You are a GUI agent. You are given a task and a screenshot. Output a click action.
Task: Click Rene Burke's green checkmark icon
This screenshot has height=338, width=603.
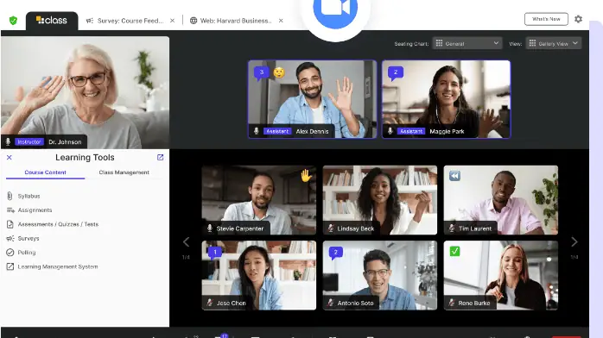(x=454, y=251)
